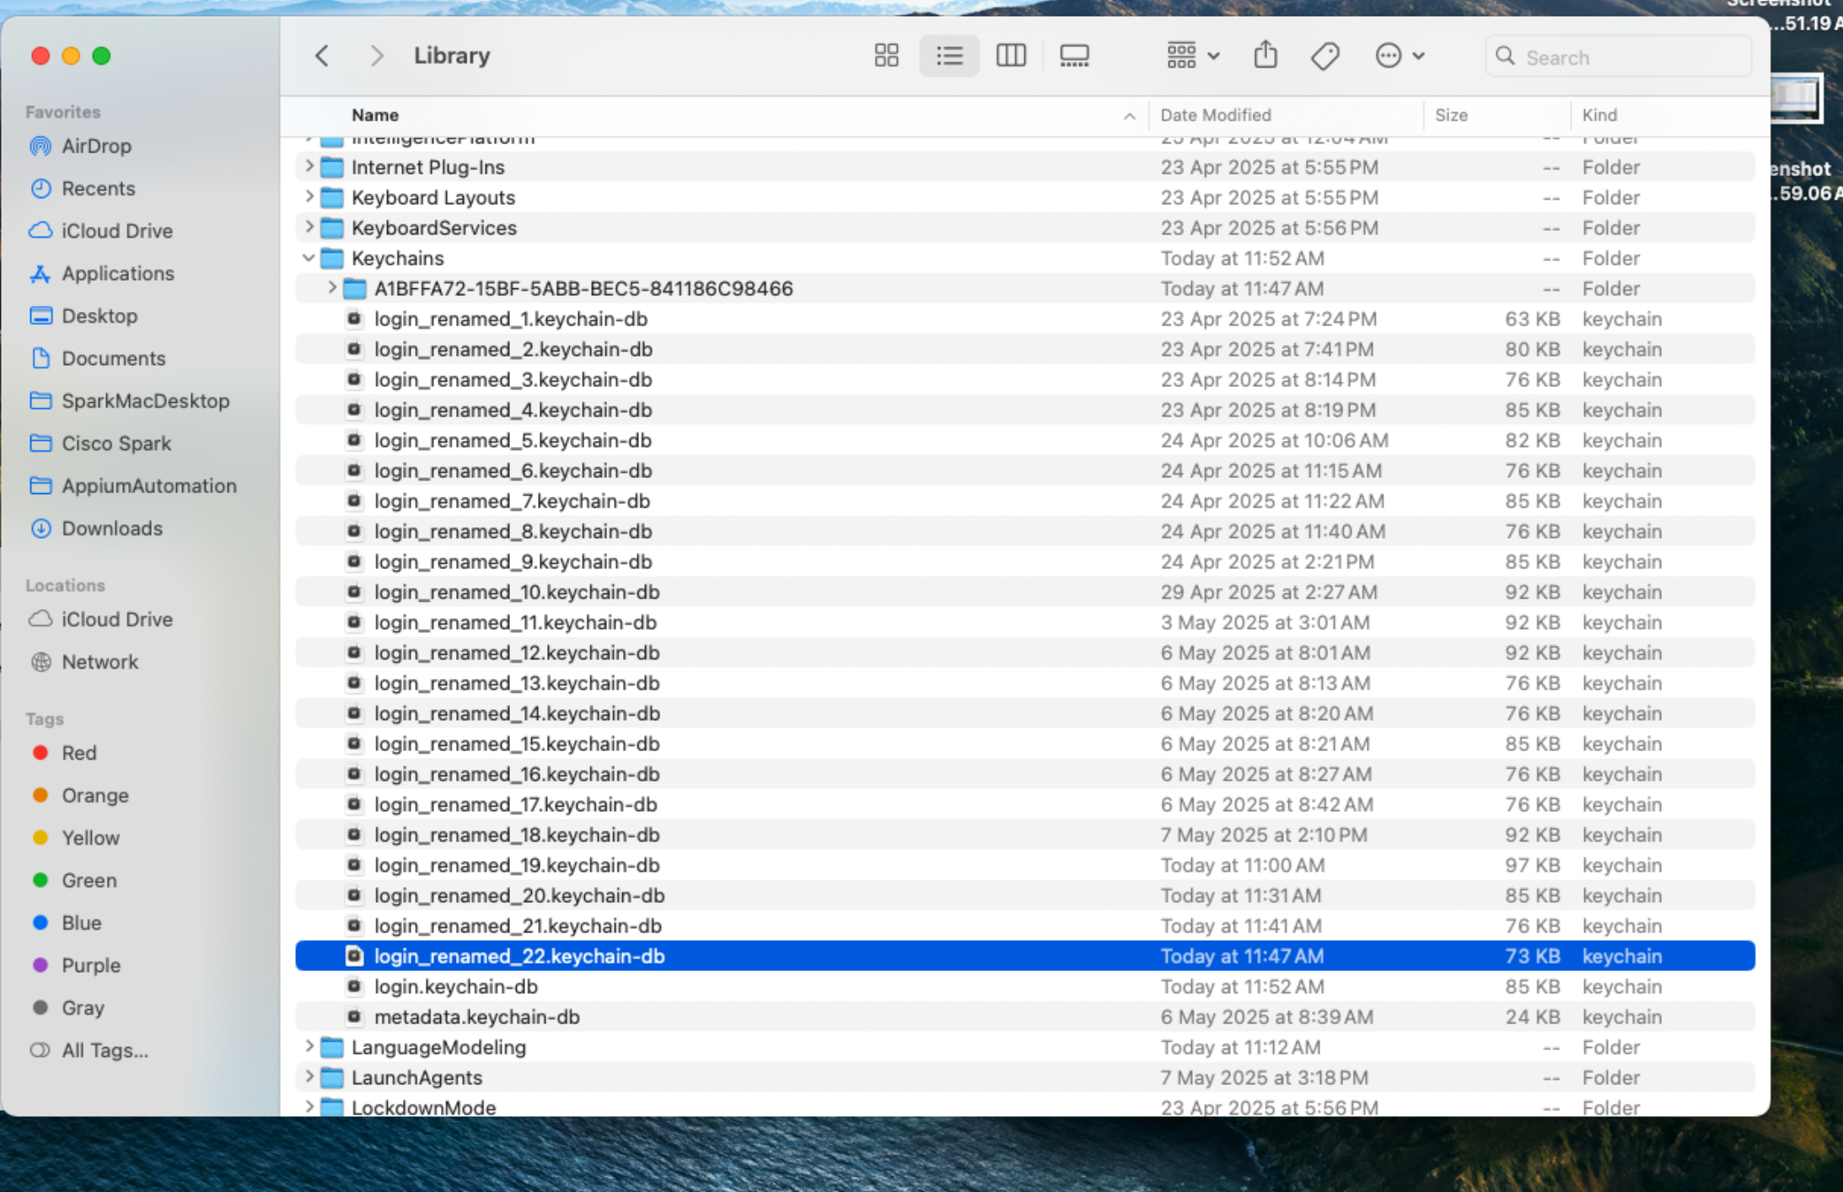Image resolution: width=1843 pixels, height=1192 pixels.
Task: Open AirDrop in sidebar
Action: point(96,146)
